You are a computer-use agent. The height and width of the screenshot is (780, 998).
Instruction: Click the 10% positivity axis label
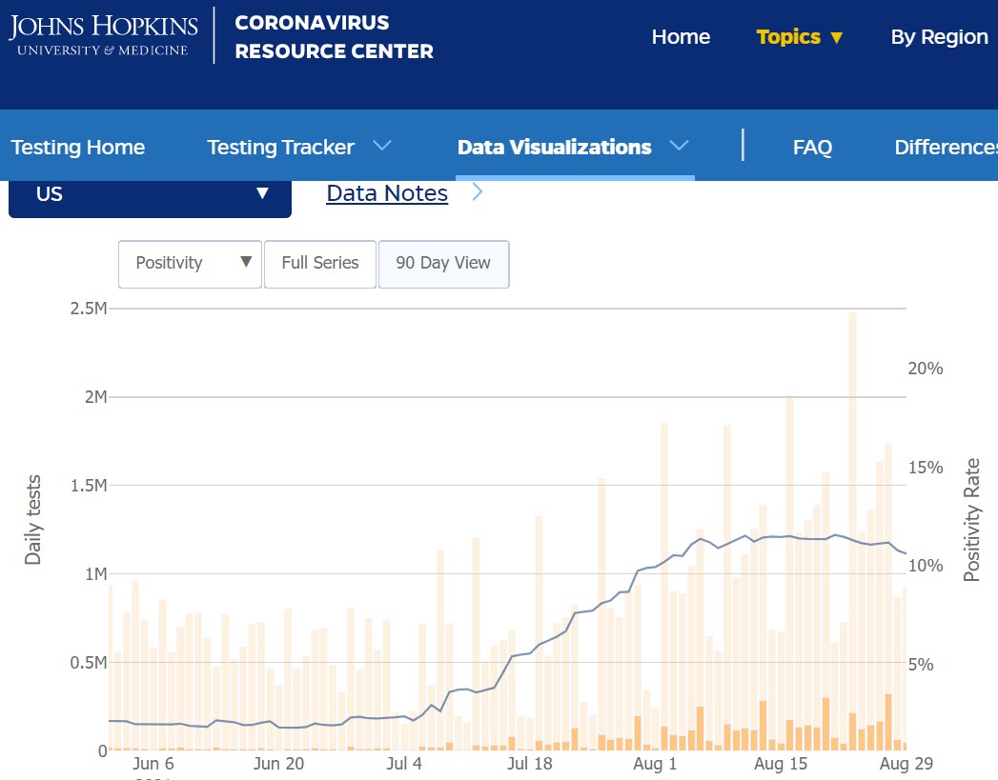[x=926, y=565]
